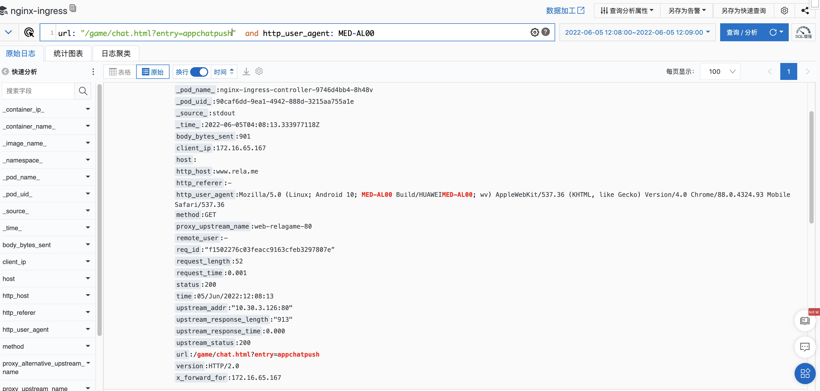Screen dimensions: 820x391
Task: Download logs with the download icon
Action: click(x=246, y=71)
